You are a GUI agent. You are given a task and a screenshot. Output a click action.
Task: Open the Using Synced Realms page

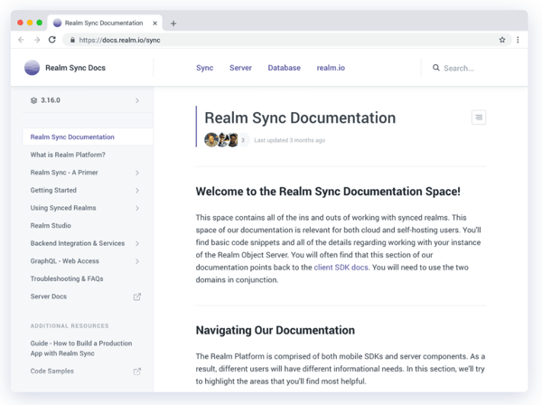click(x=63, y=208)
